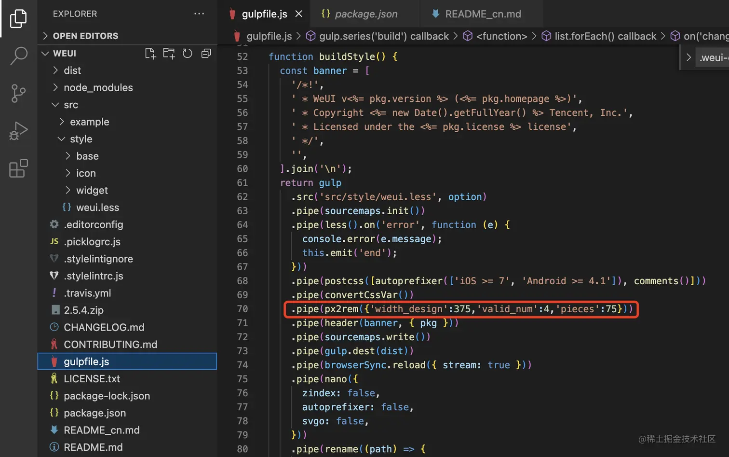Expand the sticky scroll chevron at top right
This screenshot has width=729, height=457.
click(688, 57)
